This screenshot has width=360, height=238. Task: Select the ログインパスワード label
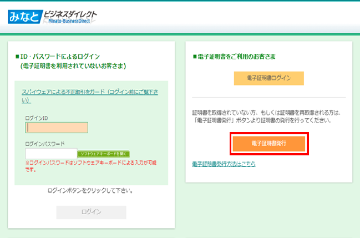(45, 144)
